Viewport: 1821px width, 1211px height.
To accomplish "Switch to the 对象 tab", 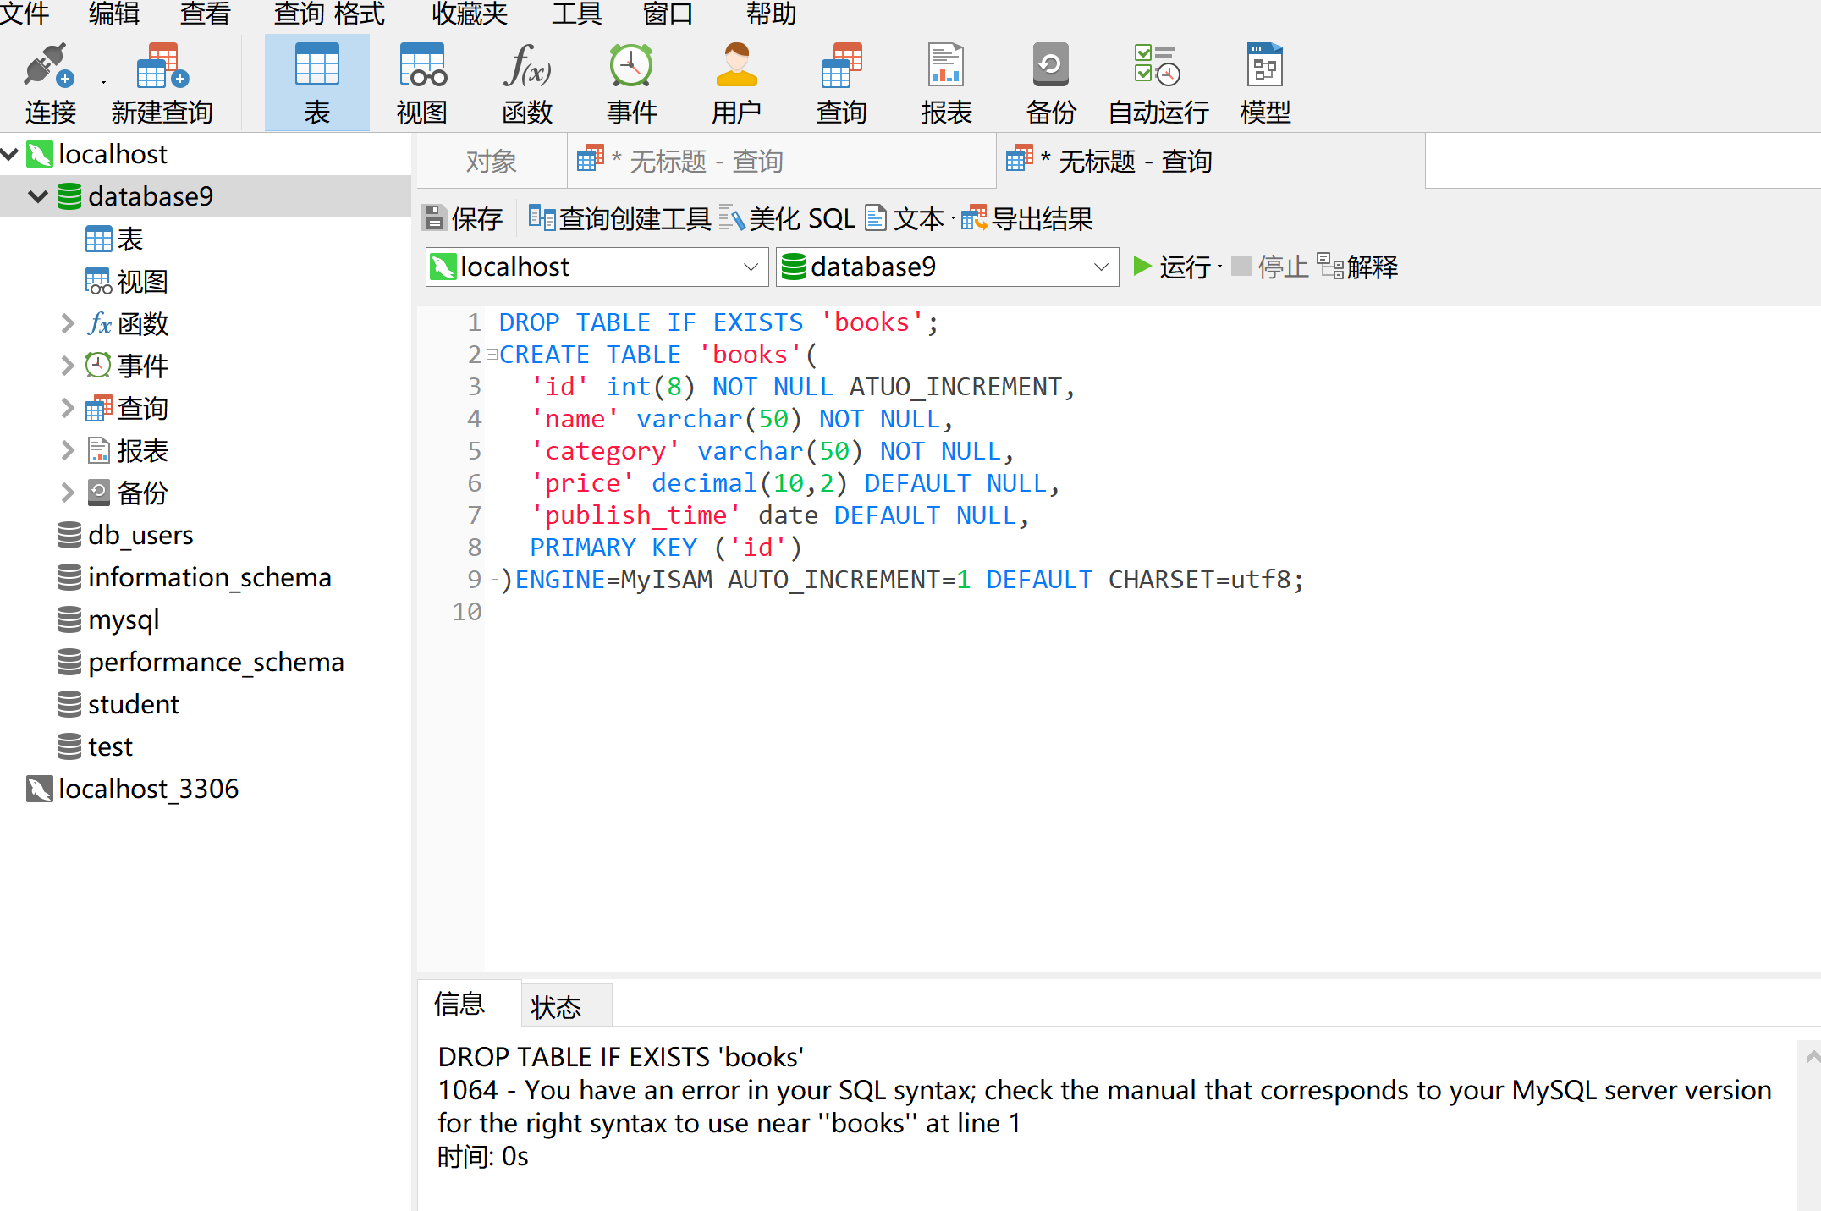I will click(x=491, y=161).
